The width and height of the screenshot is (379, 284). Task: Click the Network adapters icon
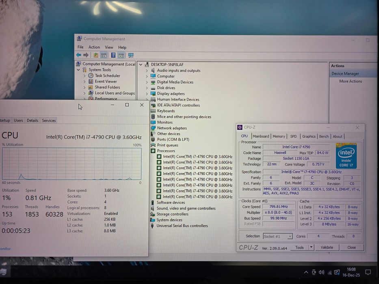click(x=153, y=128)
